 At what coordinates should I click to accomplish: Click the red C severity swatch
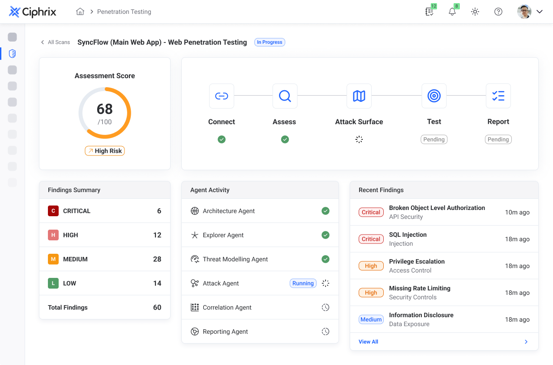(x=53, y=211)
